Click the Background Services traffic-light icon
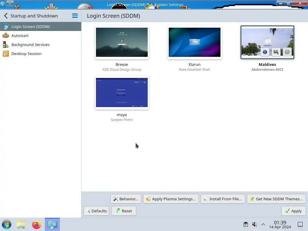Image resolution: width=308 pixels, height=231 pixels. point(6,45)
